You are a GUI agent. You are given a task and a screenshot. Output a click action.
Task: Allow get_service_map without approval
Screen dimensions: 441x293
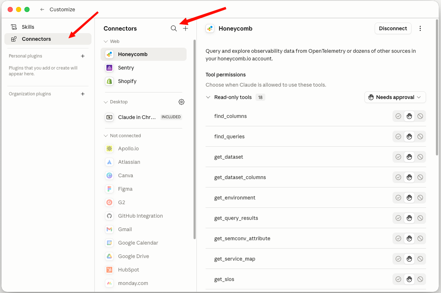(398, 259)
